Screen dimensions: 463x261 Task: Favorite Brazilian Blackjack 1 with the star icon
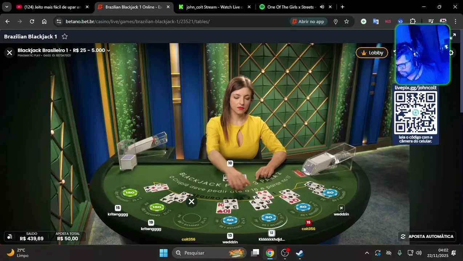[65, 37]
